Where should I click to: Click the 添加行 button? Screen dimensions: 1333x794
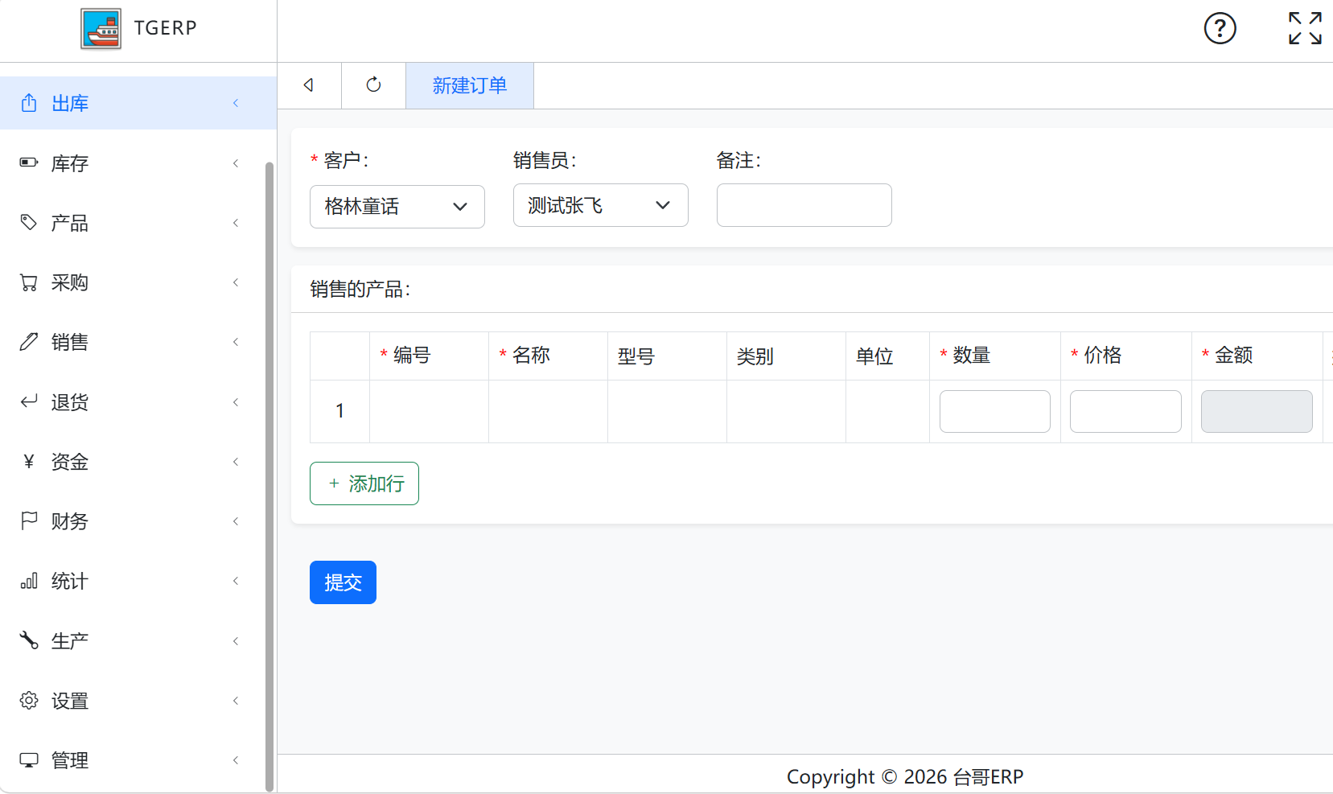pyautogui.click(x=364, y=483)
